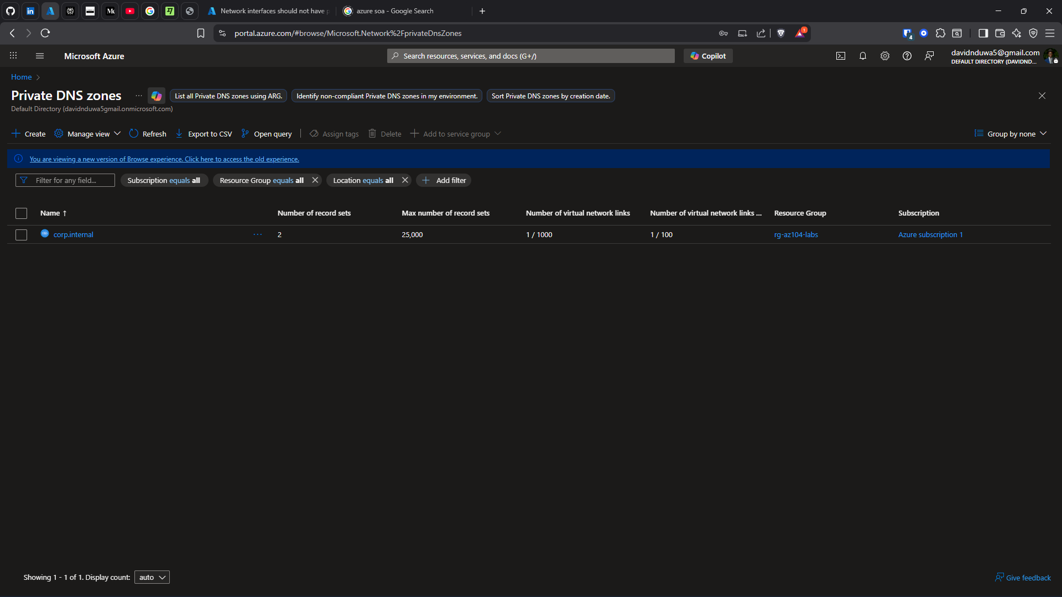Open corp.internal row context menu dots
1062x597 pixels.
click(258, 235)
